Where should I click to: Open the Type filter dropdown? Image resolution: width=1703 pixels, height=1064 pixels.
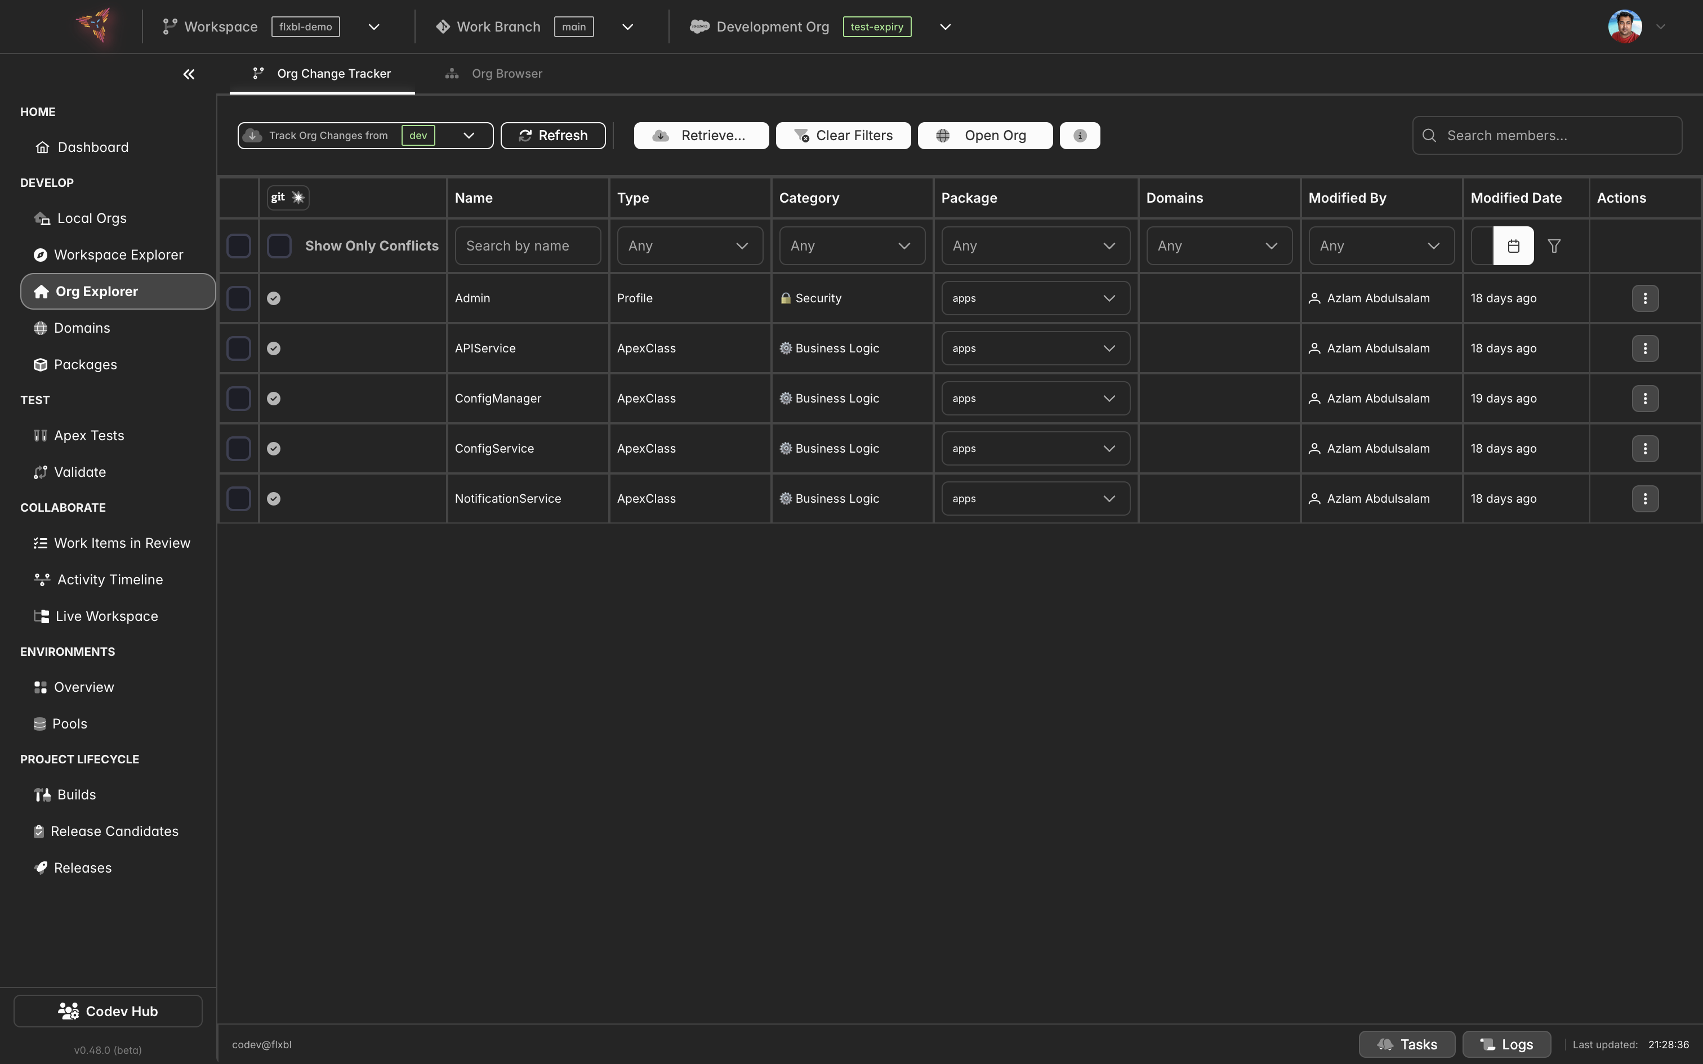690,245
